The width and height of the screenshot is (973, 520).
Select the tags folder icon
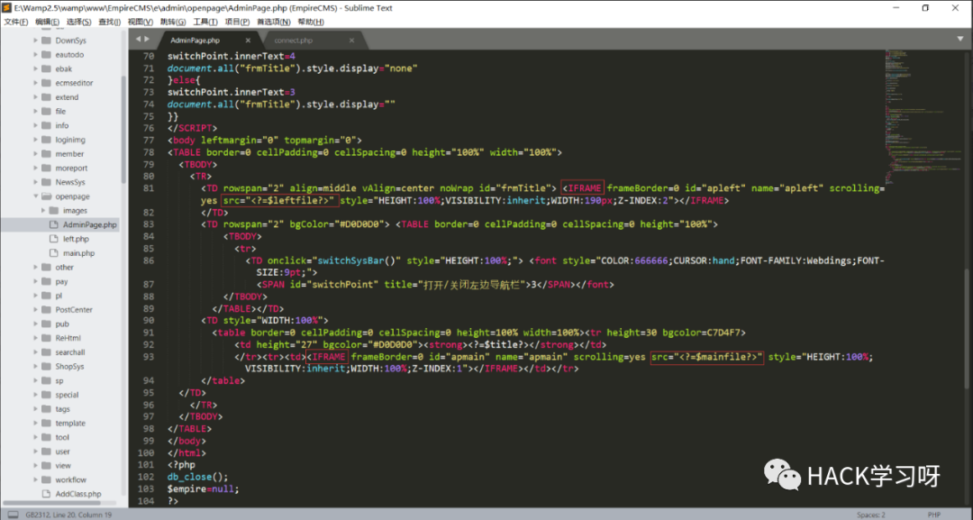(x=46, y=409)
